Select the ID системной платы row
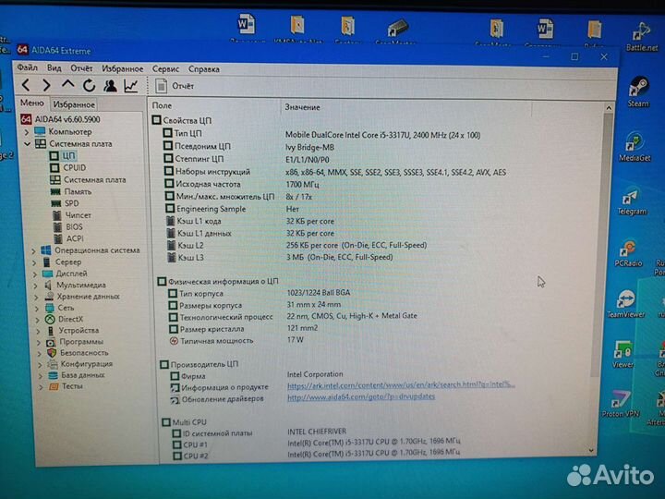Image resolution: width=665 pixels, height=499 pixels. coord(259,432)
